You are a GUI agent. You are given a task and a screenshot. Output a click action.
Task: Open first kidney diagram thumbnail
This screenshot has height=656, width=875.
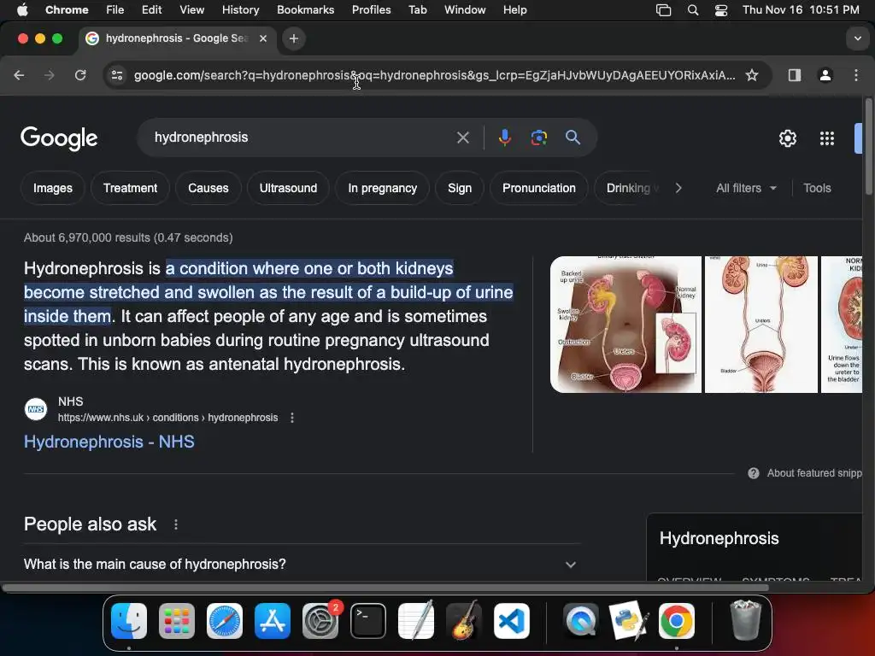coord(625,325)
